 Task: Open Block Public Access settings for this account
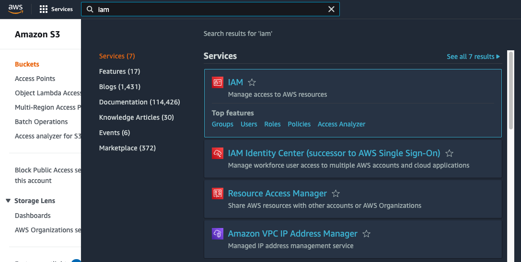tap(48, 175)
